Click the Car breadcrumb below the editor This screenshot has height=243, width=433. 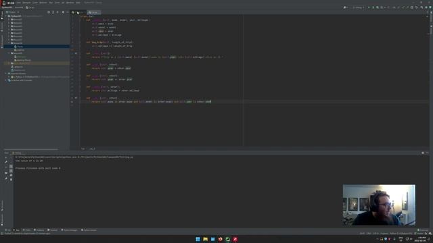83,148
